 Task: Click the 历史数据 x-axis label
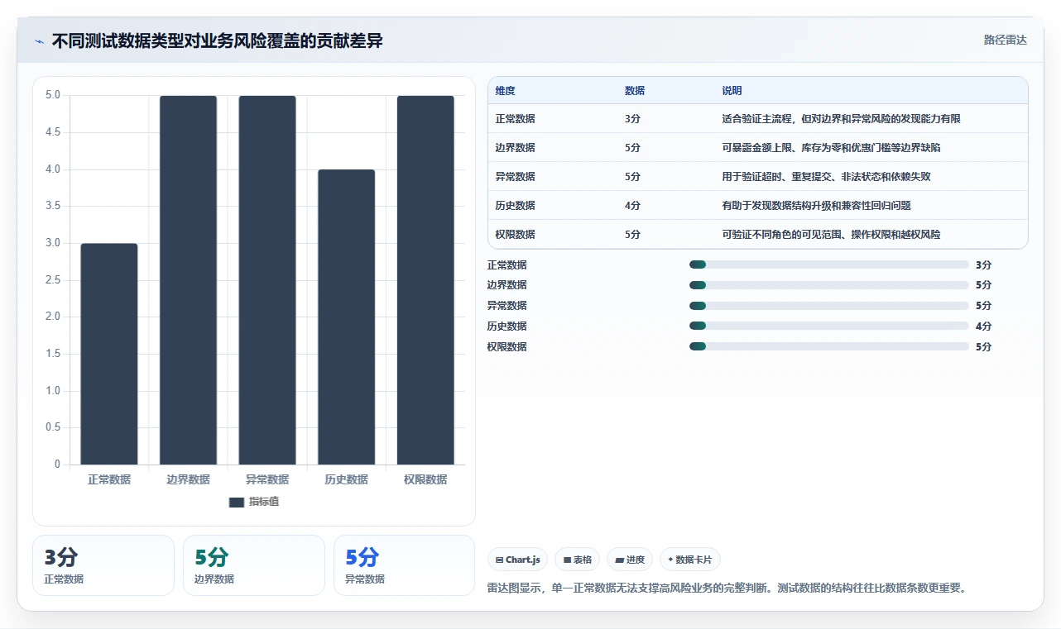pos(346,479)
